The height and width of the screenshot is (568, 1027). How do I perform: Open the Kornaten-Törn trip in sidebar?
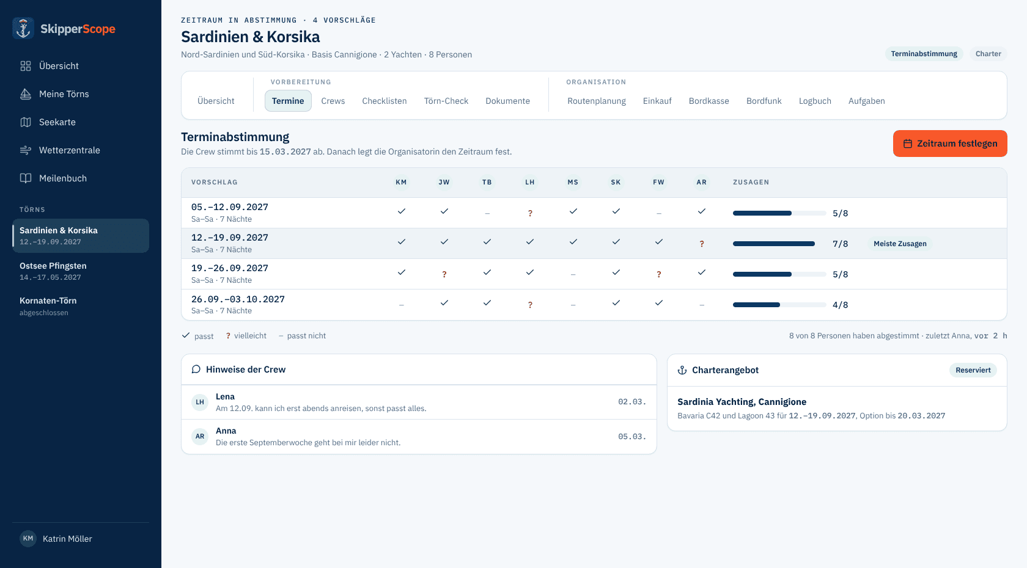point(81,306)
